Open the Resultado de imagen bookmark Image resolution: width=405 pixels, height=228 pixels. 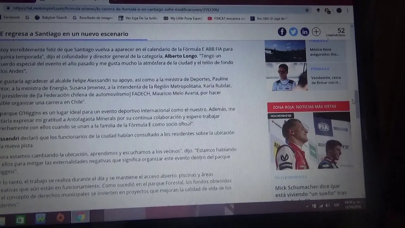tap(93, 18)
